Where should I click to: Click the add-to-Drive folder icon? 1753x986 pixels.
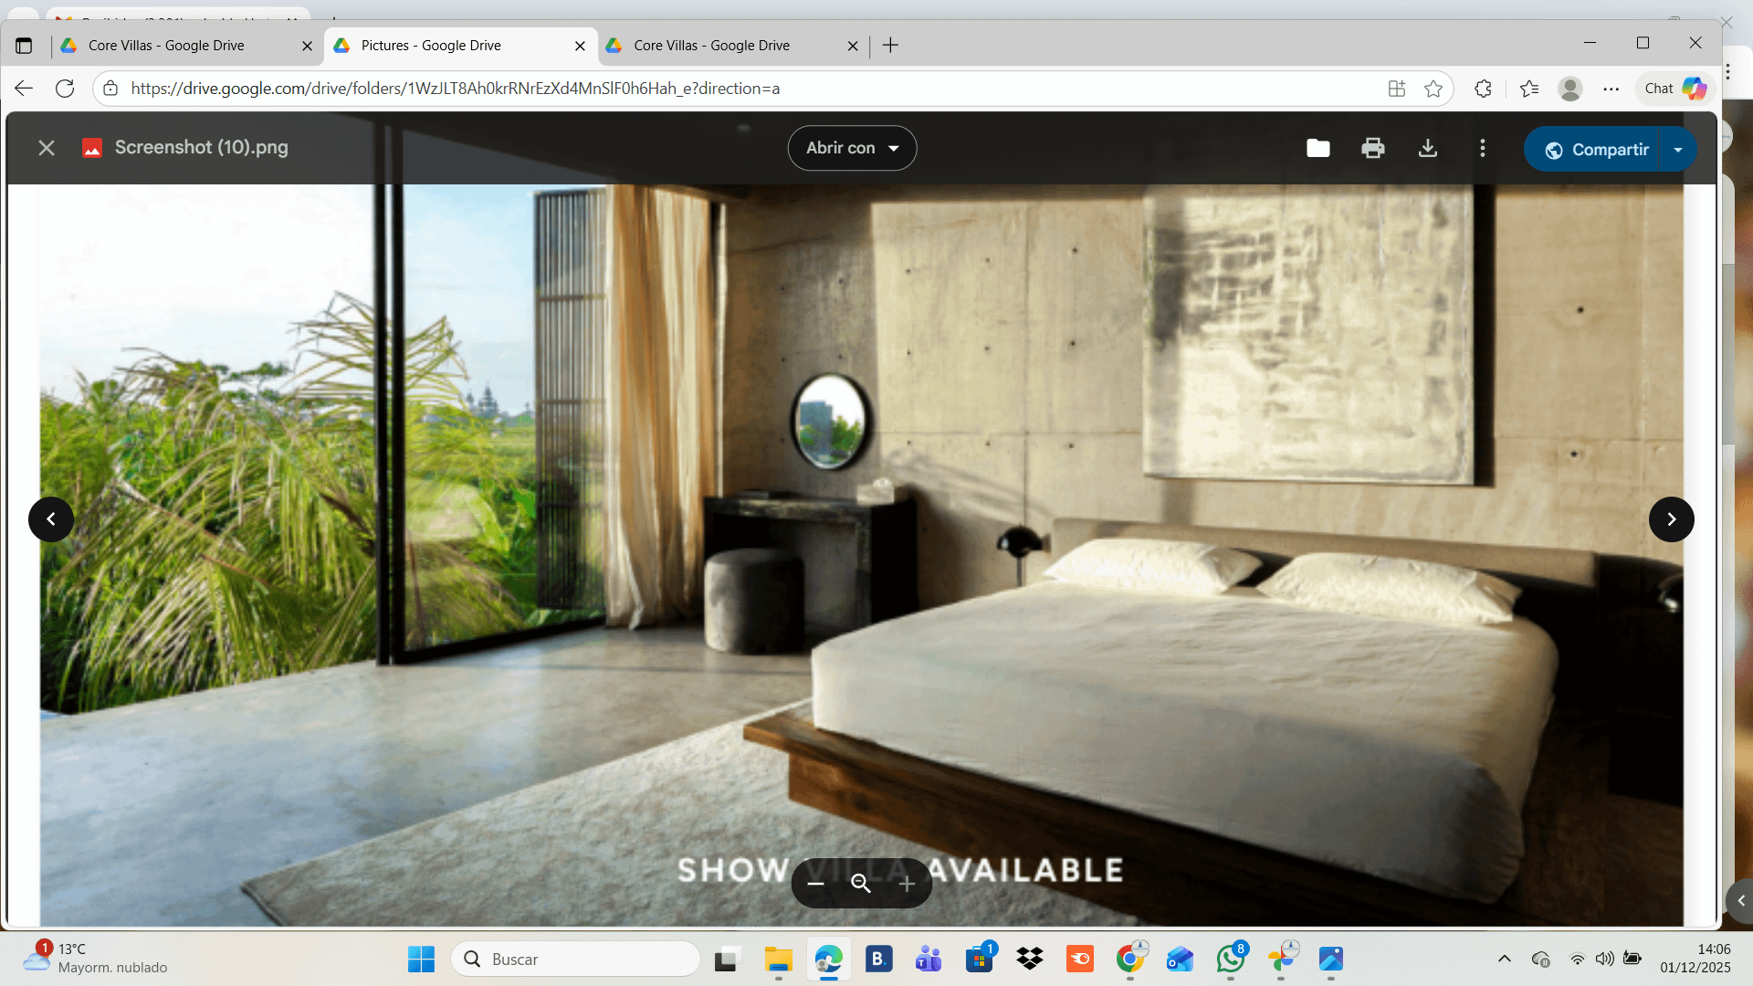click(x=1317, y=148)
